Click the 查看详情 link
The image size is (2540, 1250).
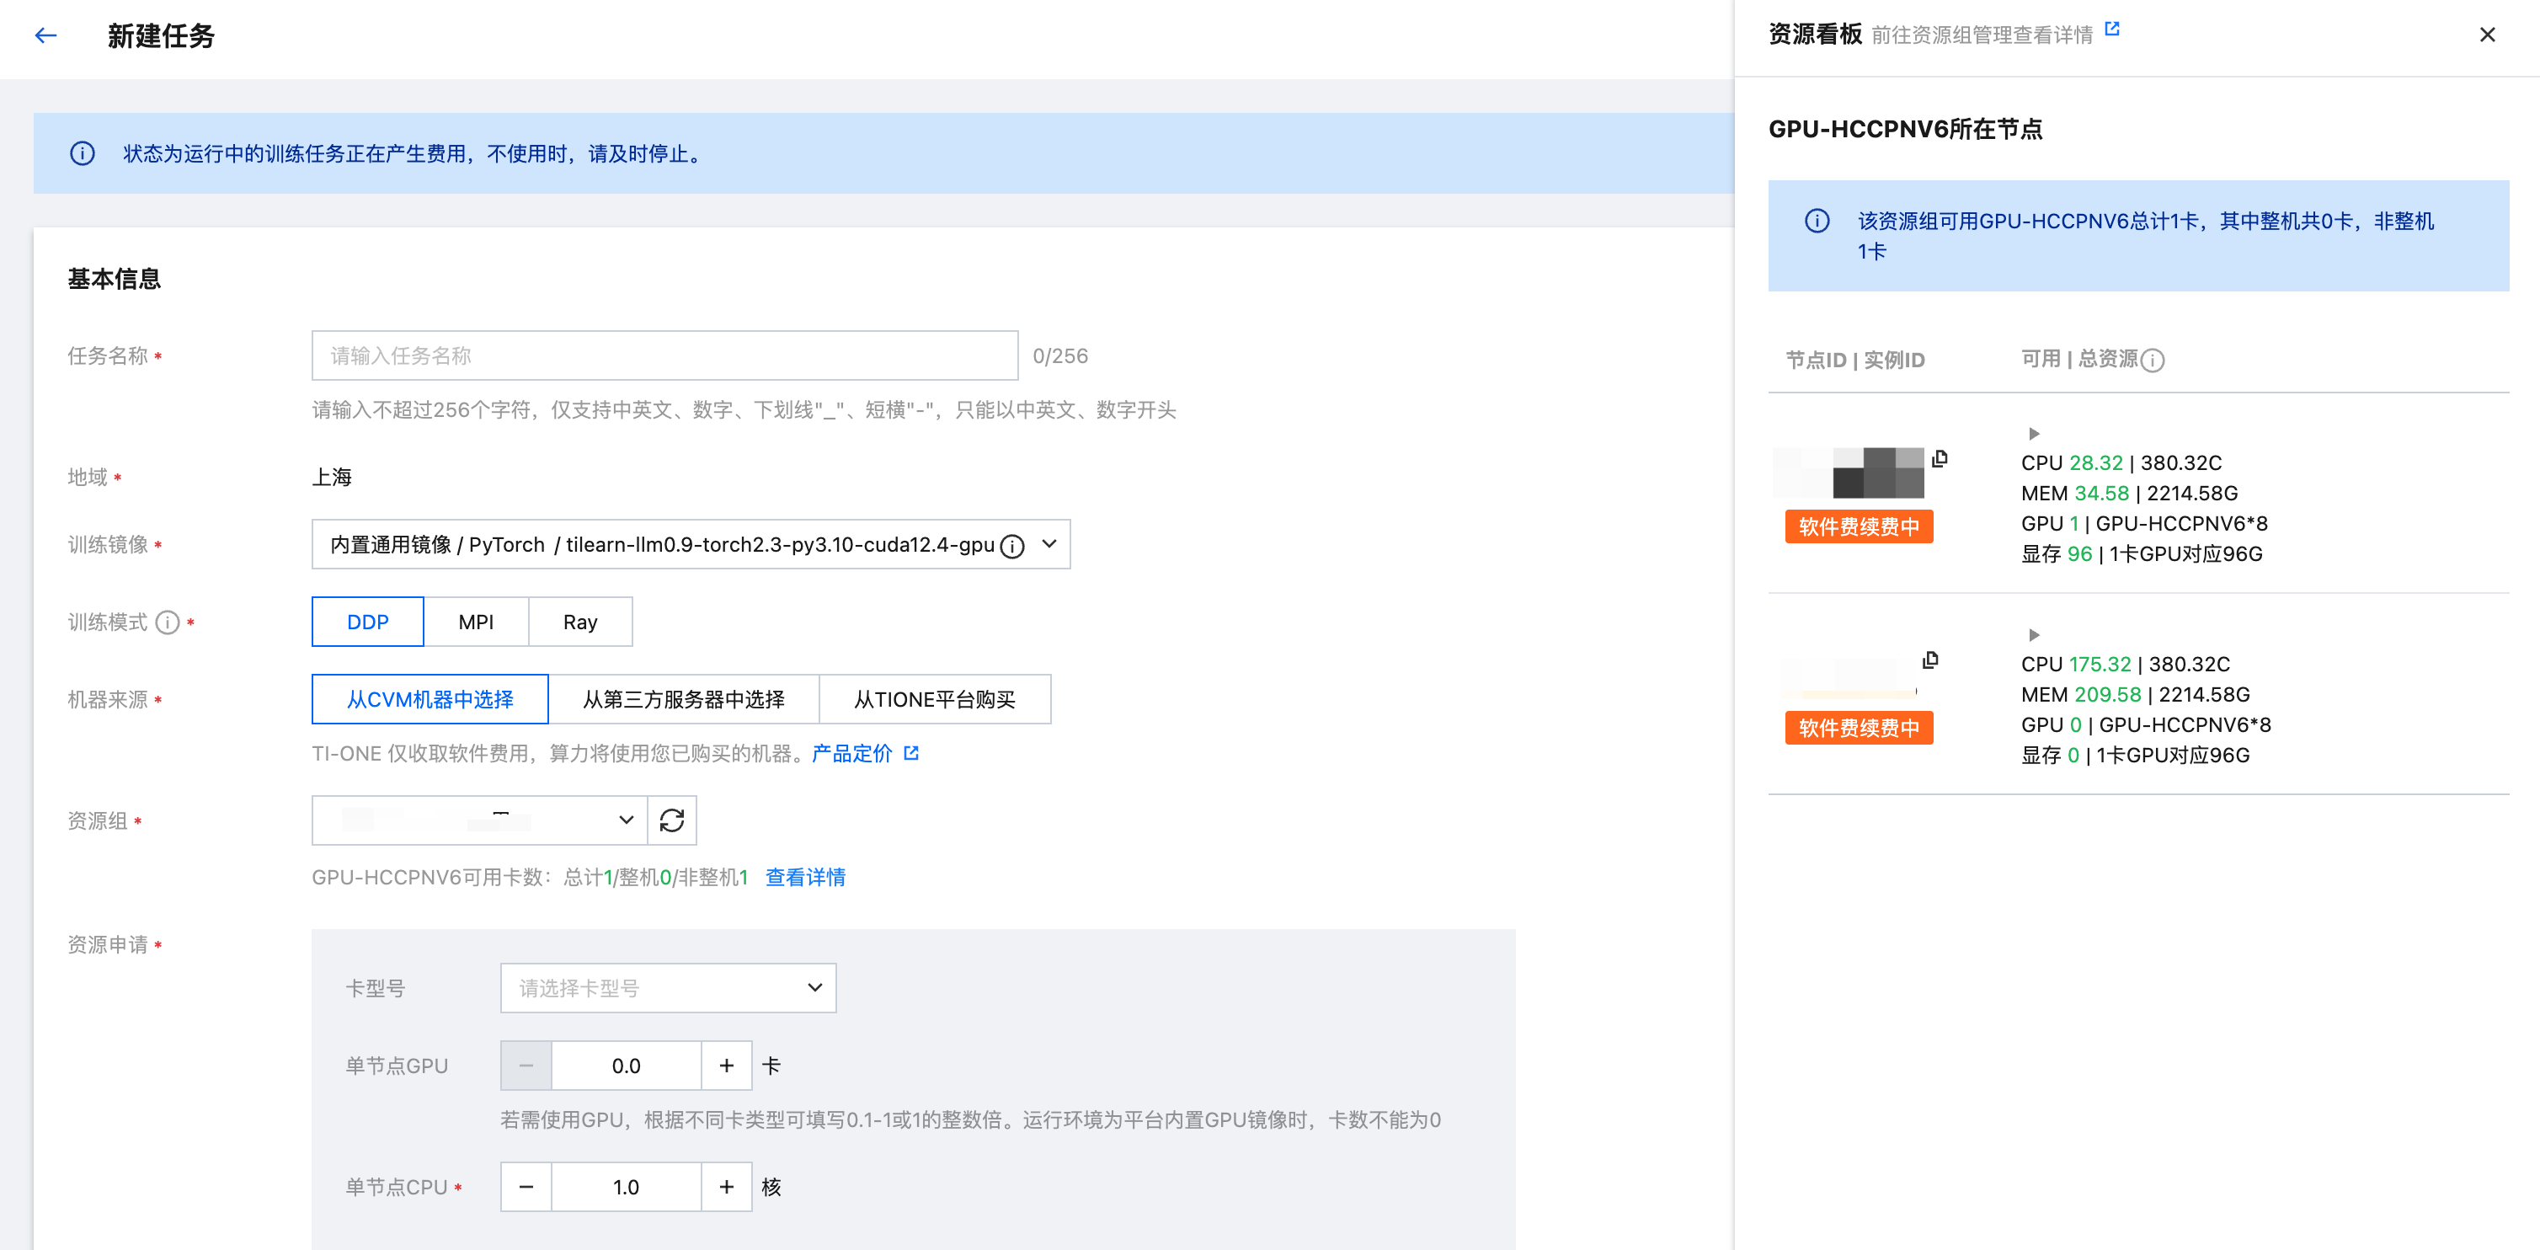[x=804, y=878]
